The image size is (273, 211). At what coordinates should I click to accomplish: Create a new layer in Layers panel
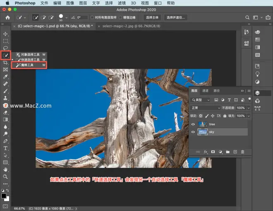235,152
